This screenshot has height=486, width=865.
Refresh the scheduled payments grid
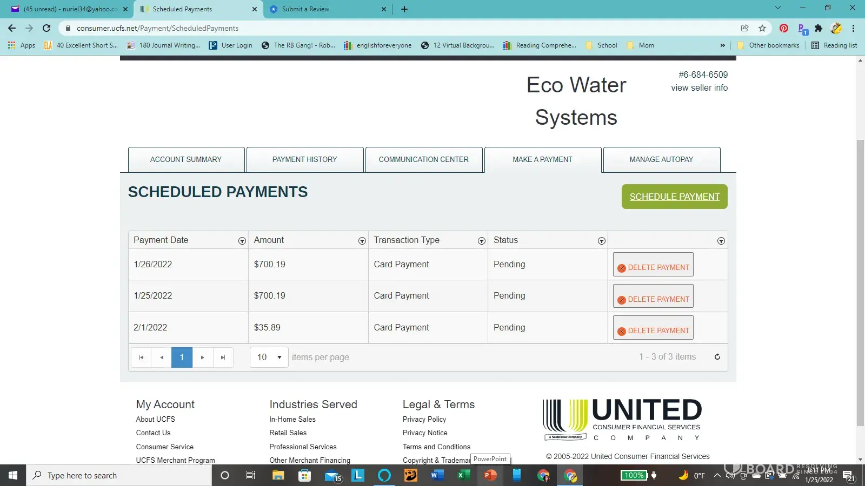pyautogui.click(x=717, y=357)
